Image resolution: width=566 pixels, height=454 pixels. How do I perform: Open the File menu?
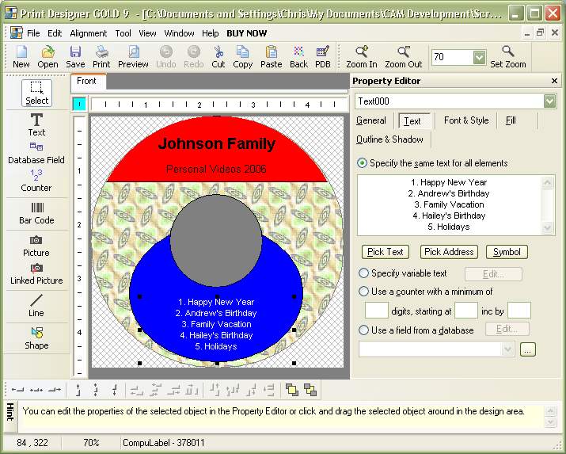point(33,33)
